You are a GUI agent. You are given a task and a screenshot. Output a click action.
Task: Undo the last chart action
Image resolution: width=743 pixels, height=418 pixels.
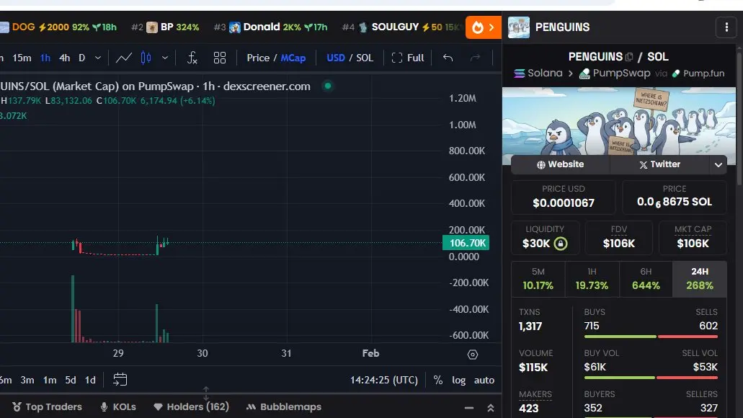(448, 58)
